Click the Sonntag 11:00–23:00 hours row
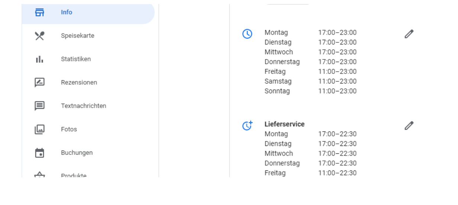 point(310,91)
